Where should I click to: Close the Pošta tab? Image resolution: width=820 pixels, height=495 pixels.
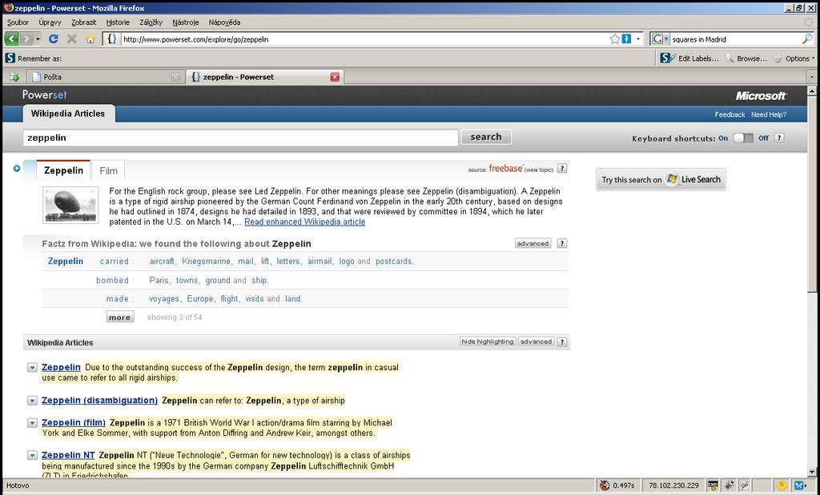[175, 77]
